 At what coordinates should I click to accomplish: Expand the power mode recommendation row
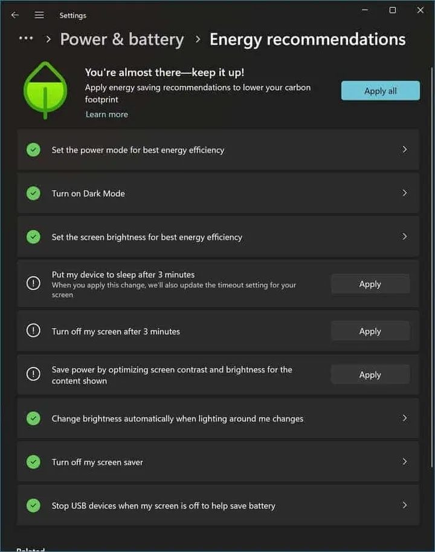(x=404, y=149)
